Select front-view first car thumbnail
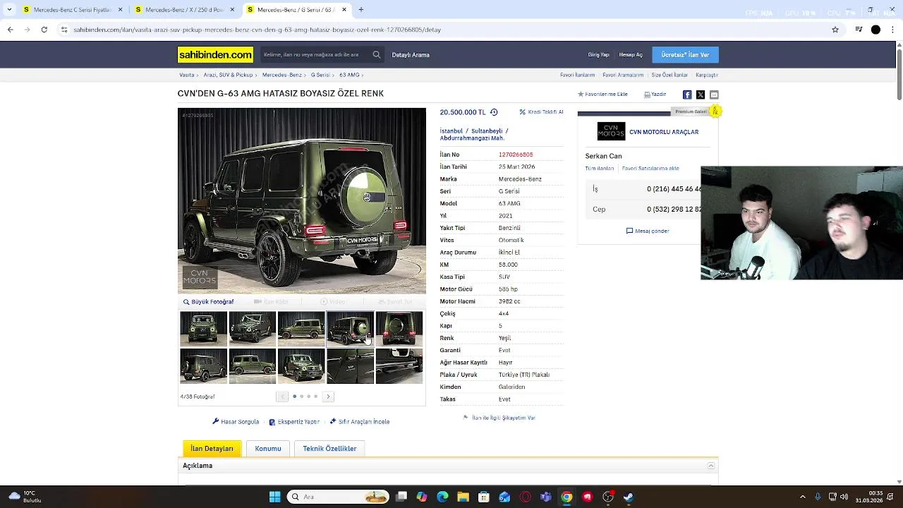The image size is (903, 508). pyautogui.click(x=203, y=329)
